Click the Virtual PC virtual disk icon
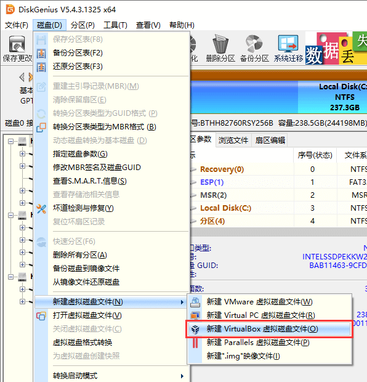 [195, 315]
